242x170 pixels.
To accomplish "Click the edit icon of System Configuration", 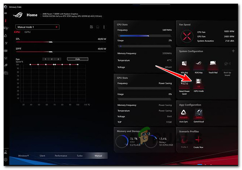I will point(233,51).
